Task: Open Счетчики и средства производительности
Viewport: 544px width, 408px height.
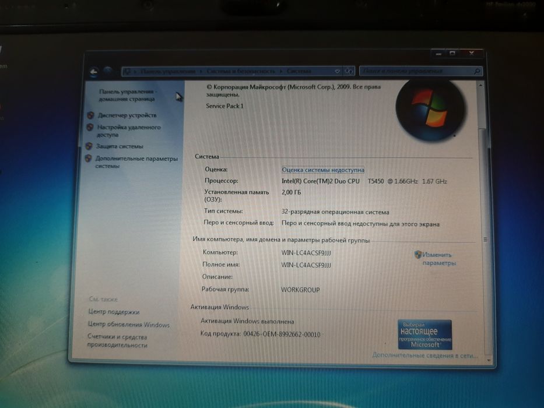Action: [x=117, y=341]
